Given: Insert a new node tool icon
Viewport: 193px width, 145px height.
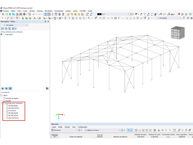Looking at the screenshot, I should tap(3, 18).
